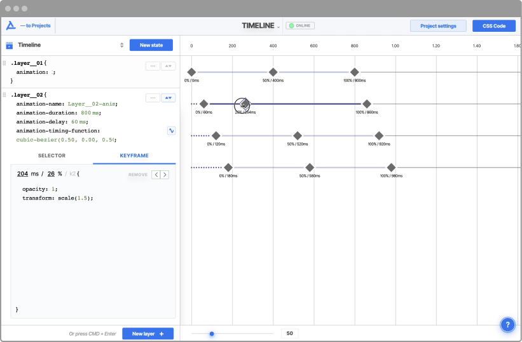Switch to the KEYFRAME tab
The height and width of the screenshot is (342, 522).
134,156
